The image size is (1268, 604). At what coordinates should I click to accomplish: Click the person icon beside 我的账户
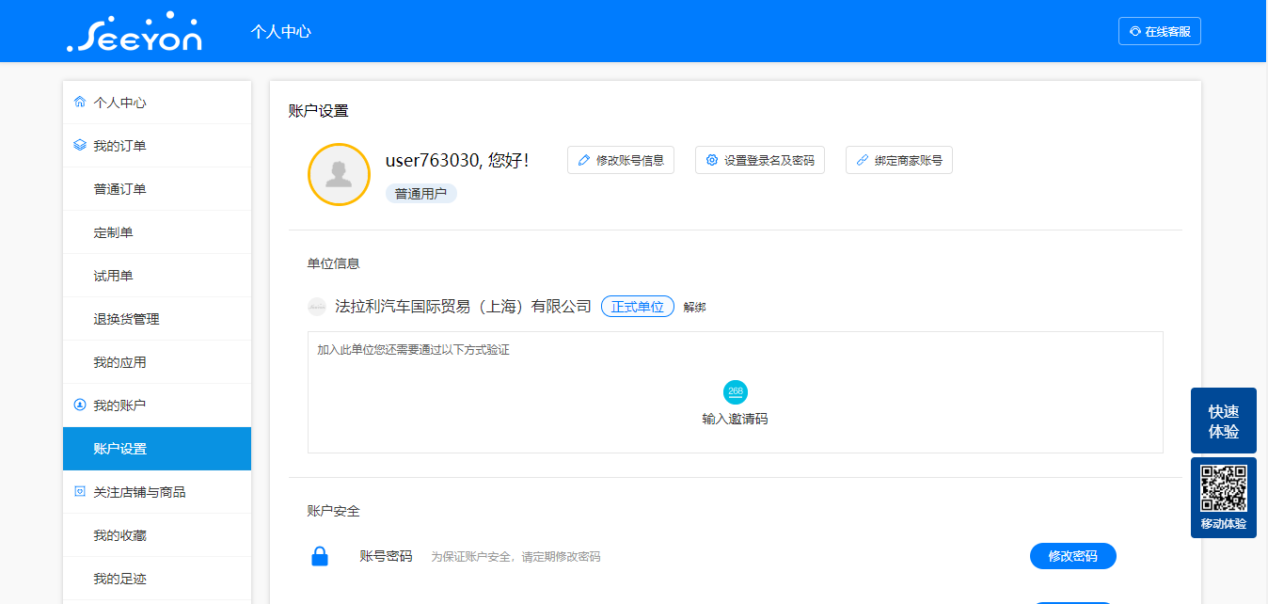click(80, 405)
